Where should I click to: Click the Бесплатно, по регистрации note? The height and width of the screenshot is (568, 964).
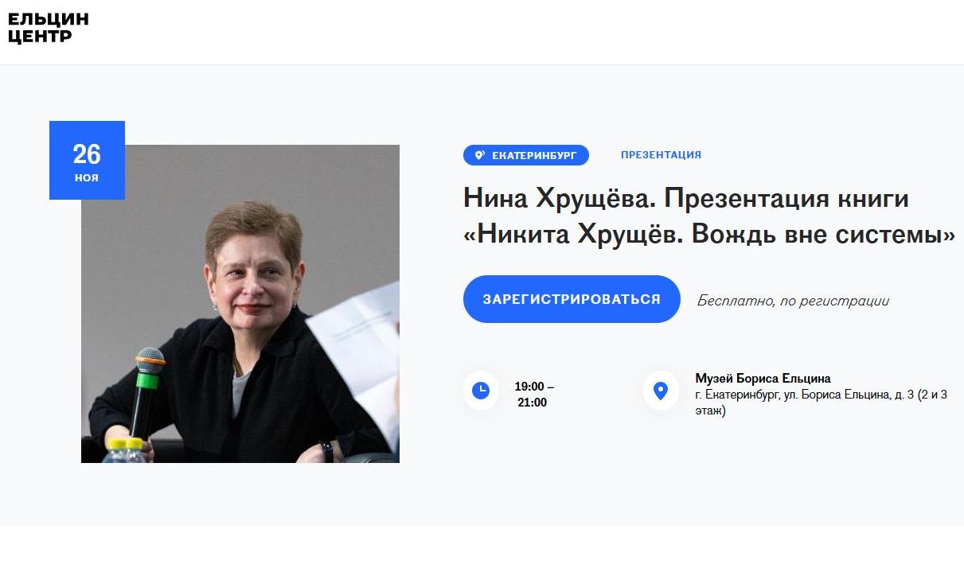click(x=793, y=301)
